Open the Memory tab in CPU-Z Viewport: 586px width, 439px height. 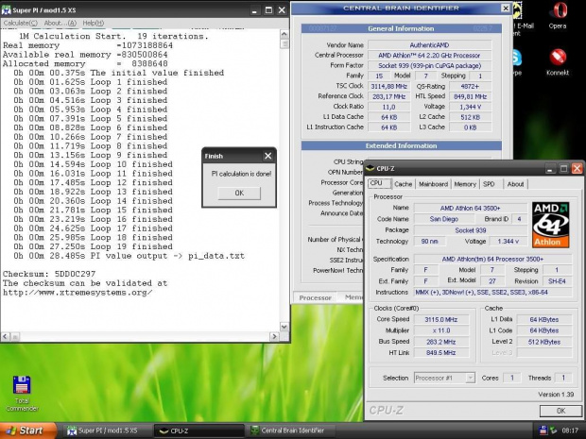465,184
